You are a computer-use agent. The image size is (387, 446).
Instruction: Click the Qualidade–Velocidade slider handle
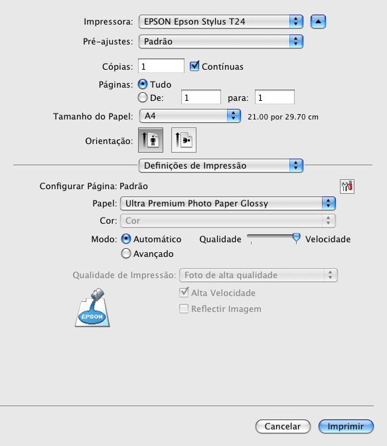coord(296,238)
